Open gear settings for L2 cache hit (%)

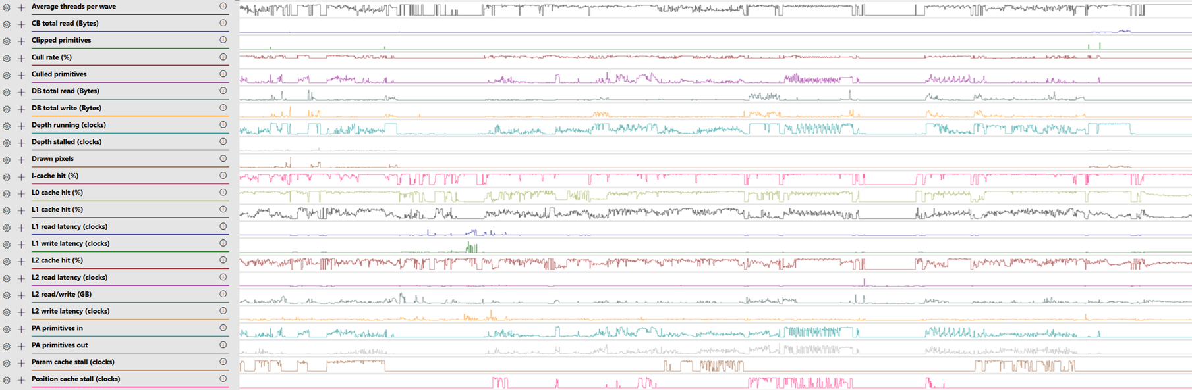click(x=7, y=260)
